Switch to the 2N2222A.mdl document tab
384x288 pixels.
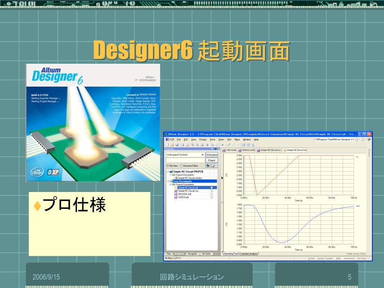click(247, 150)
